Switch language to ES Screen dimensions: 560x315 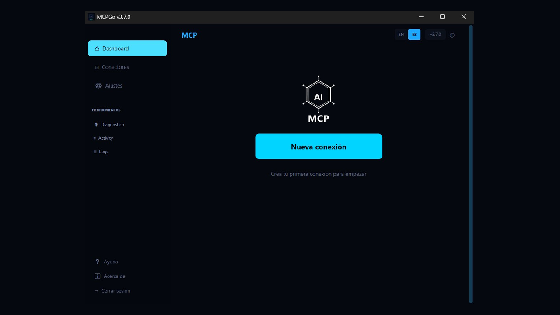click(414, 35)
